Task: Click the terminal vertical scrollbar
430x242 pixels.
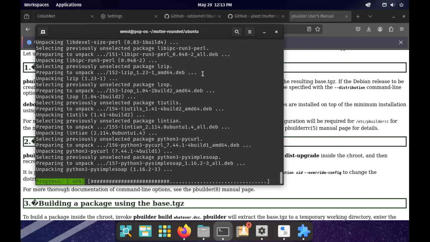Action: point(281,178)
